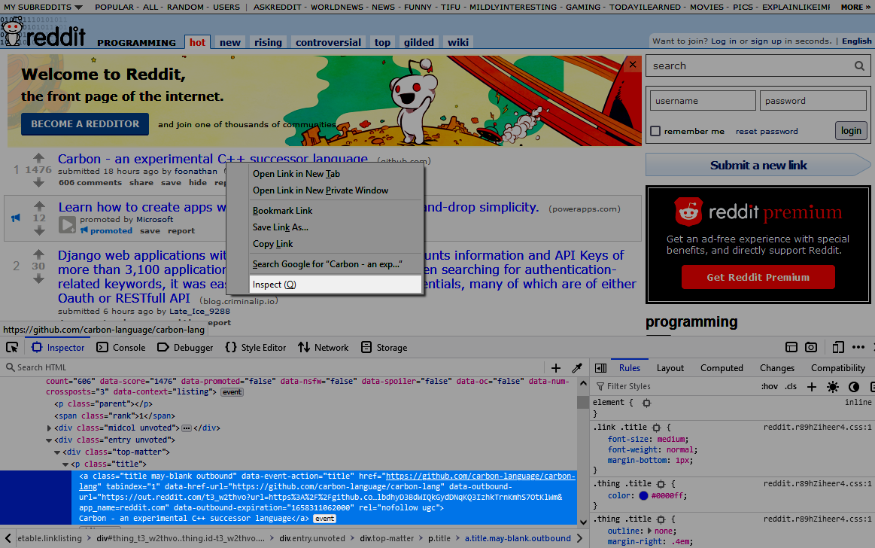Toggle dark color scheme simulation icon
The width and height of the screenshot is (875, 548).
pyautogui.click(x=854, y=387)
